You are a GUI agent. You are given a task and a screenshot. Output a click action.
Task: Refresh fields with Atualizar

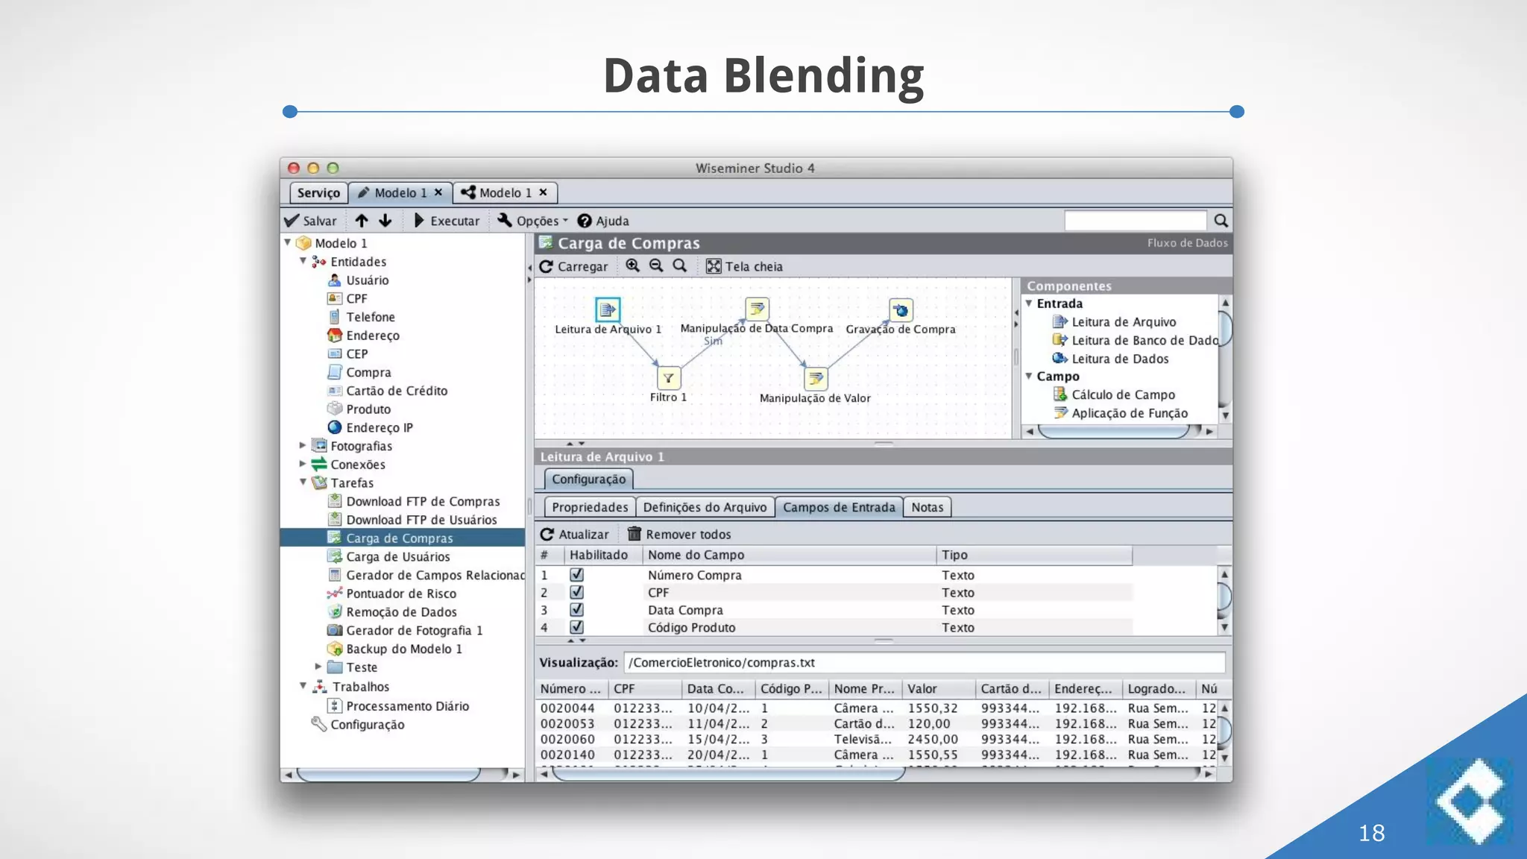click(x=574, y=534)
